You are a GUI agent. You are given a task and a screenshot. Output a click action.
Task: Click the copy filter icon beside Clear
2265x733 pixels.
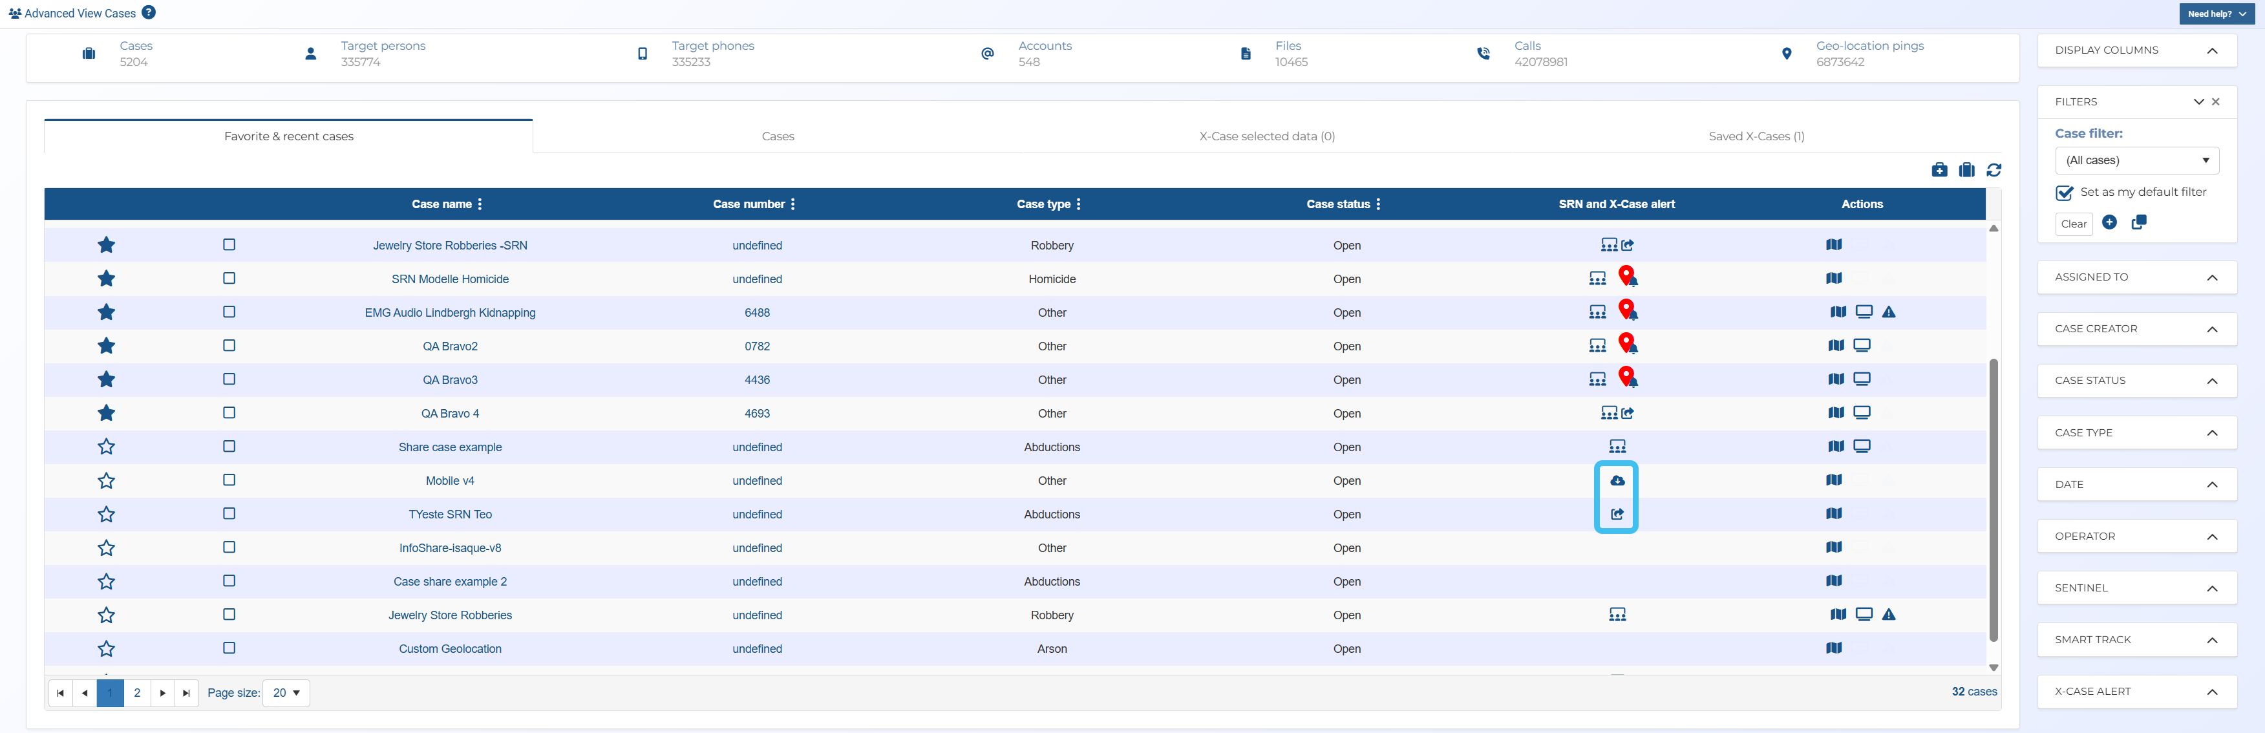click(2138, 222)
